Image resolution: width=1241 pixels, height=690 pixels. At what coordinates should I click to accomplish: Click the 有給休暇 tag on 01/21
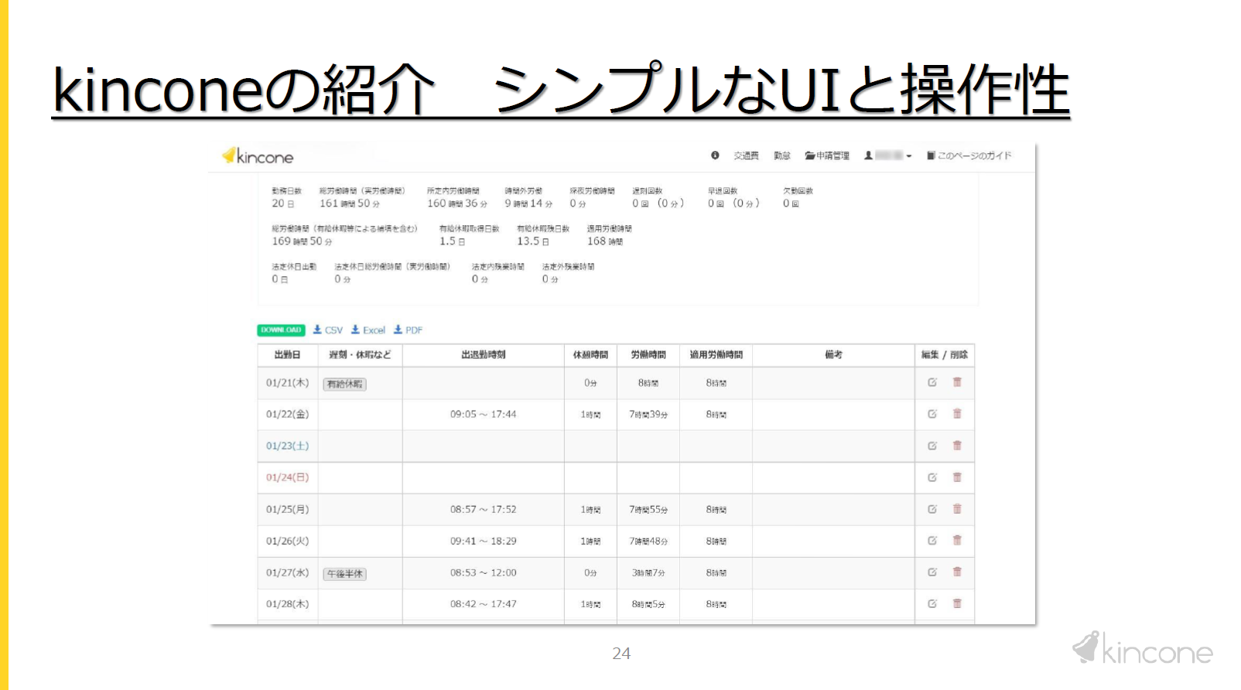pyautogui.click(x=344, y=384)
